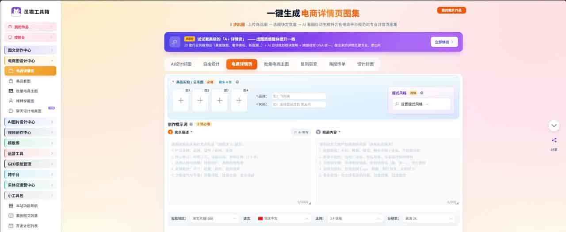Image resolution: width=566 pixels, height=232 pixels.
Task: Click the person icon beside 模特穿戴图
Action: click(11, 101)
